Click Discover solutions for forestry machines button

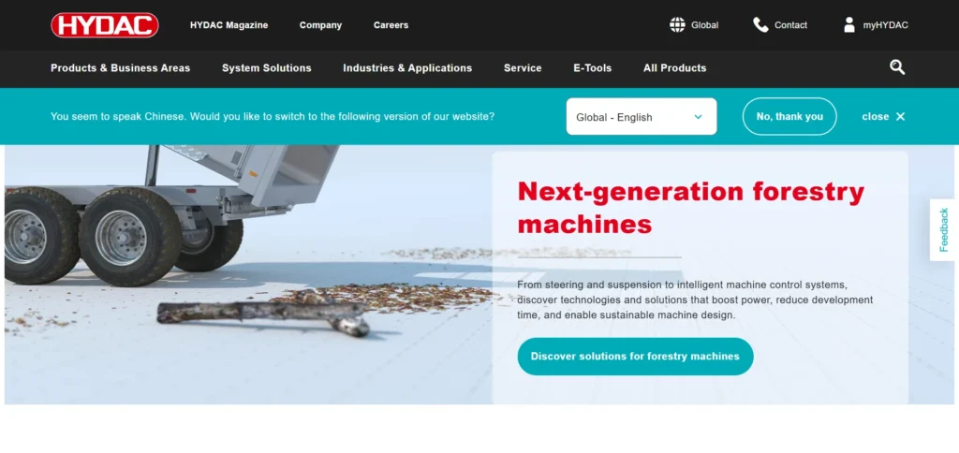tap(635, 357)
